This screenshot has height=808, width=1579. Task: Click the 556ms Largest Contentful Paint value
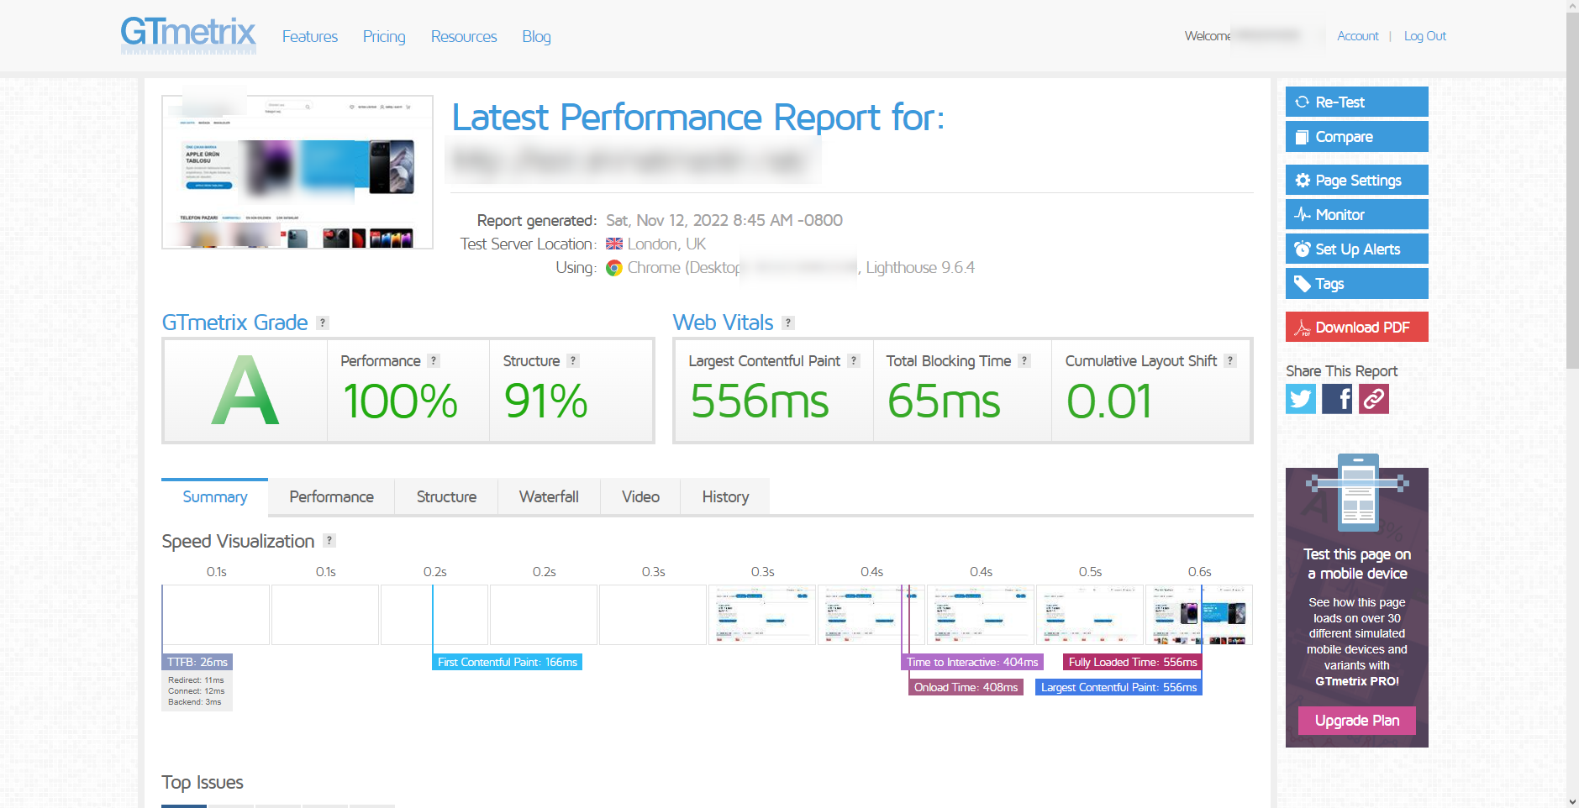click(760, 401)
